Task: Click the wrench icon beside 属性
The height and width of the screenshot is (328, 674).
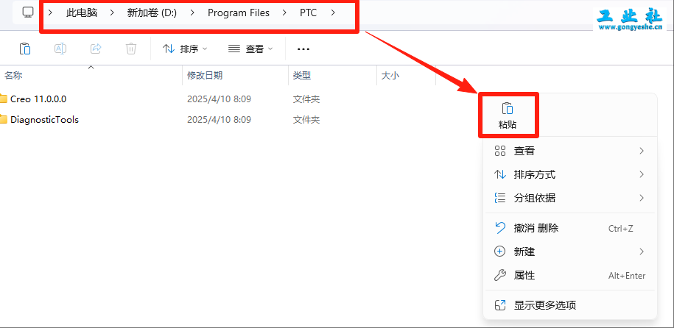Action: [499, 275]
